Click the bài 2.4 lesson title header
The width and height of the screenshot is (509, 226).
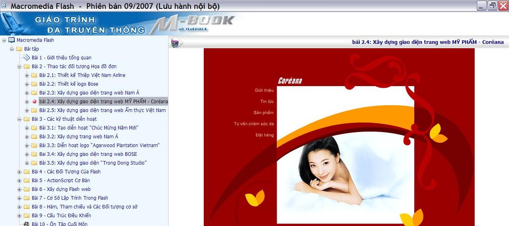tap(428, 42)
